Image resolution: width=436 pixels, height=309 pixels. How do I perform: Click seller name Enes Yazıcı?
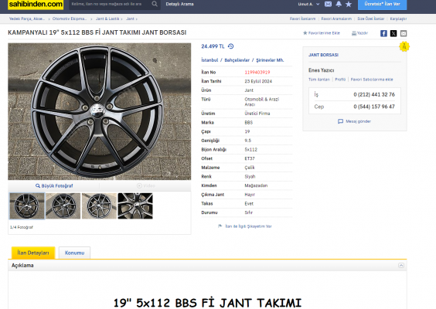pyautogui.click(x=321, y=70)
